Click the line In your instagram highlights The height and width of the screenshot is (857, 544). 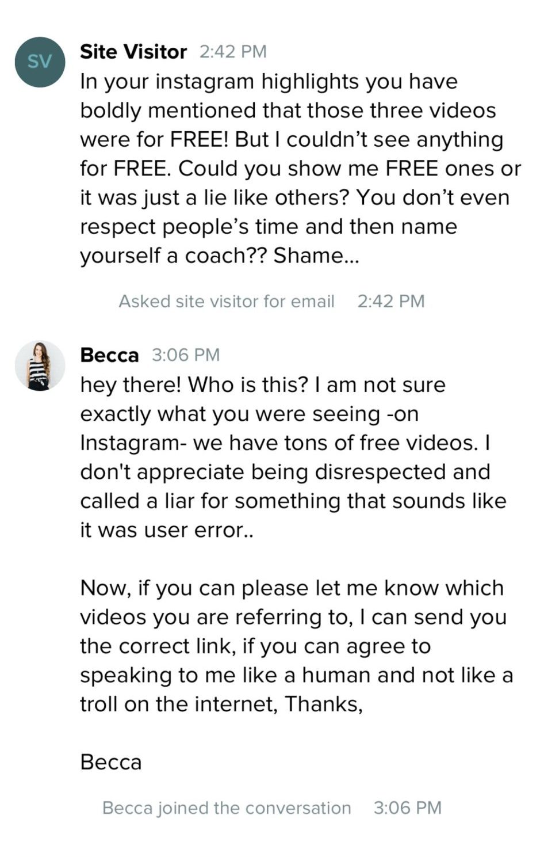coord(269,82)
